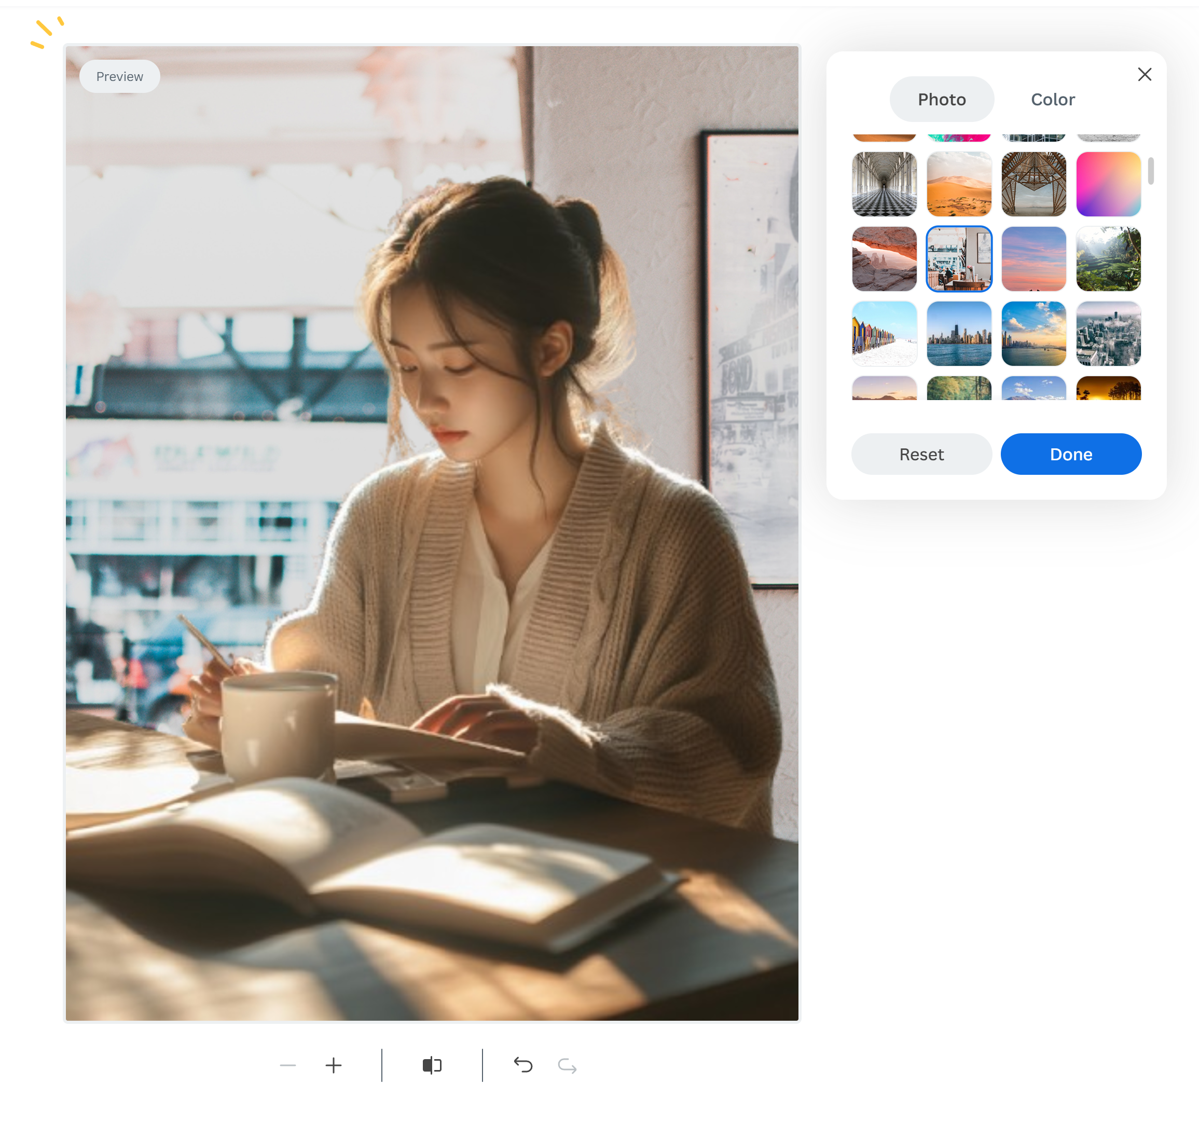
Task: Switch to the Color tab
Action: pyautogui.click(x=1052, y=100)
